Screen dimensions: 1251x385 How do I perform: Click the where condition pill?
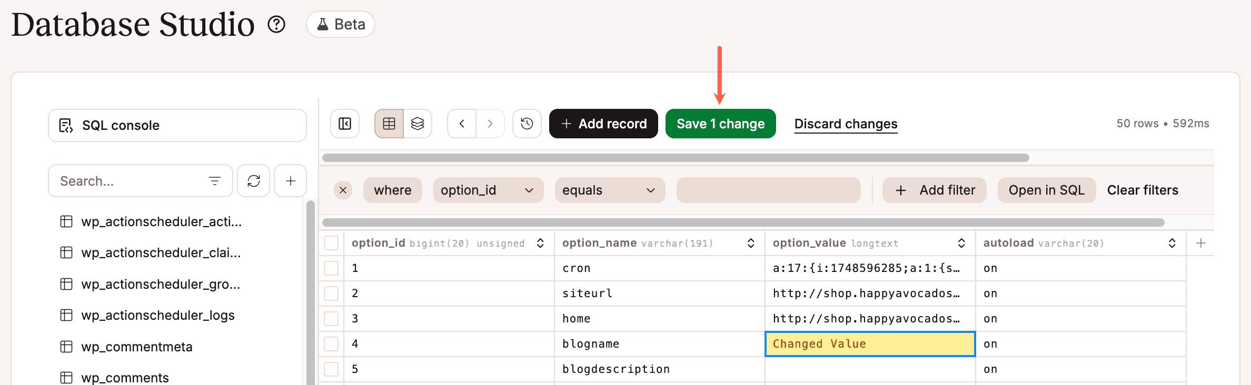tap(393, 190)
